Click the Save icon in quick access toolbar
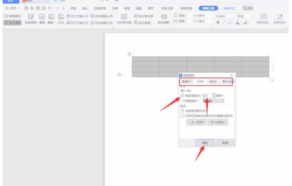Image resolution: width=292 pixels, height=186 pixels. [x=26, y=8]
